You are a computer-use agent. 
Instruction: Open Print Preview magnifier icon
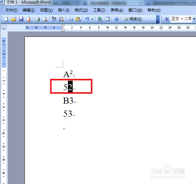point(45,19)
